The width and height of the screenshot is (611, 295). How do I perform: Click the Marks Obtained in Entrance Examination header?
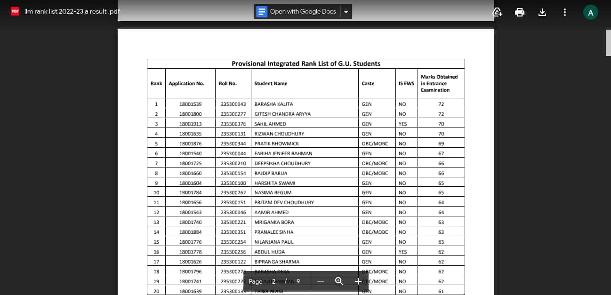pyautogui.click(x=439, y=83)
